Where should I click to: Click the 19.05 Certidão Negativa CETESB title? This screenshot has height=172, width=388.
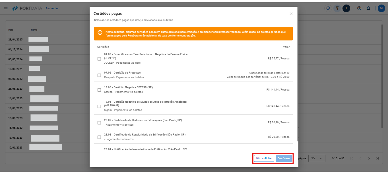tap(128, 87)
